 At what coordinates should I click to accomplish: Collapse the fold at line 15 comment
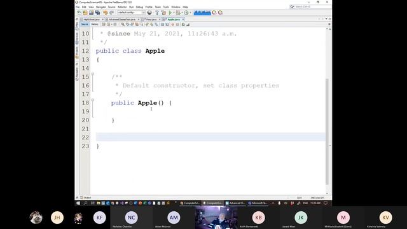[93, 74]
